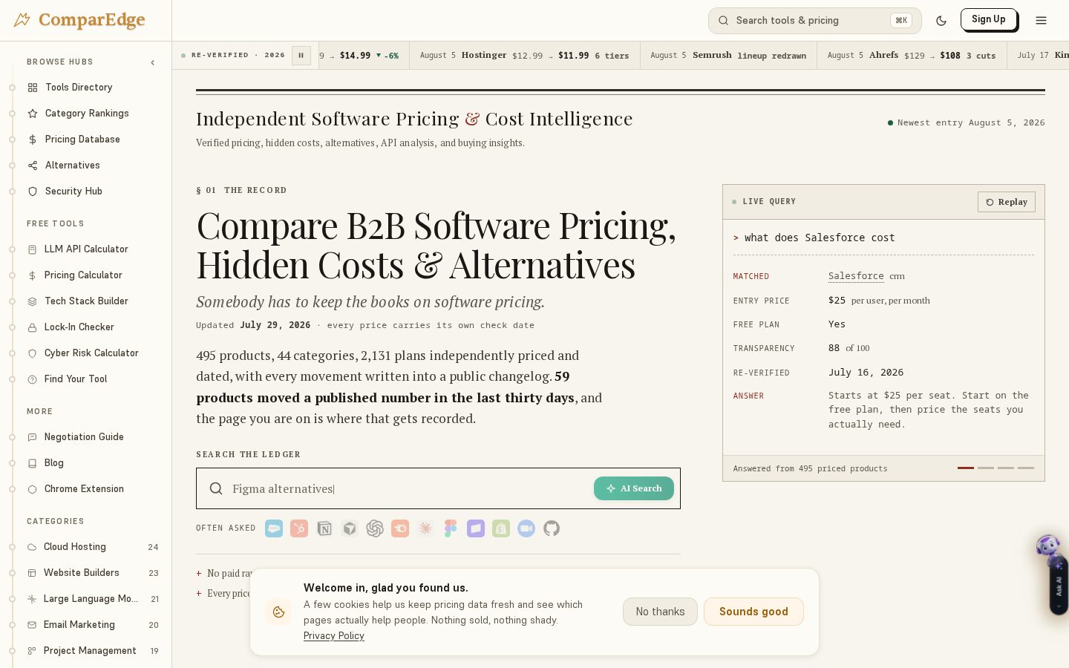1069x668 pixels.
Task: Click the Salesforce often-asked icon
Action: pos(274,528)
